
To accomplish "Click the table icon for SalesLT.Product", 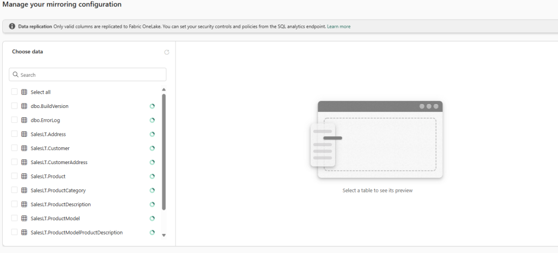I will tap(24, 176).
